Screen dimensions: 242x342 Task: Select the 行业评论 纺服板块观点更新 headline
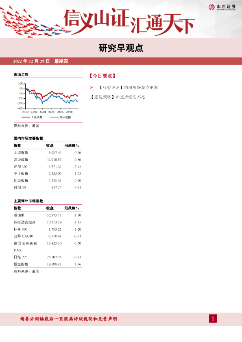coord(128,87)
